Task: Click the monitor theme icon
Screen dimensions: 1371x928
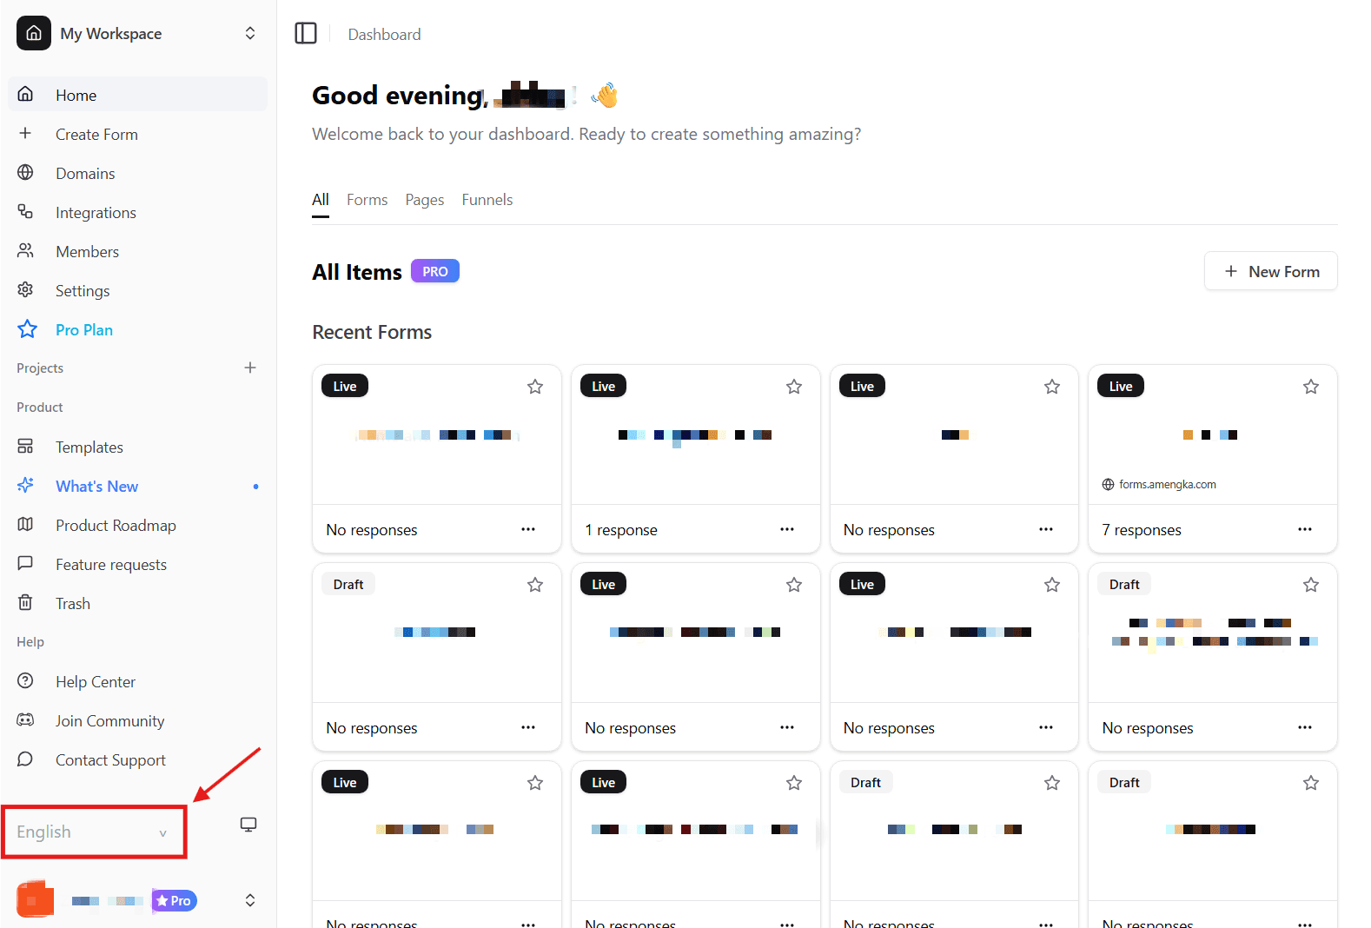Action: (x=248, y=825)
